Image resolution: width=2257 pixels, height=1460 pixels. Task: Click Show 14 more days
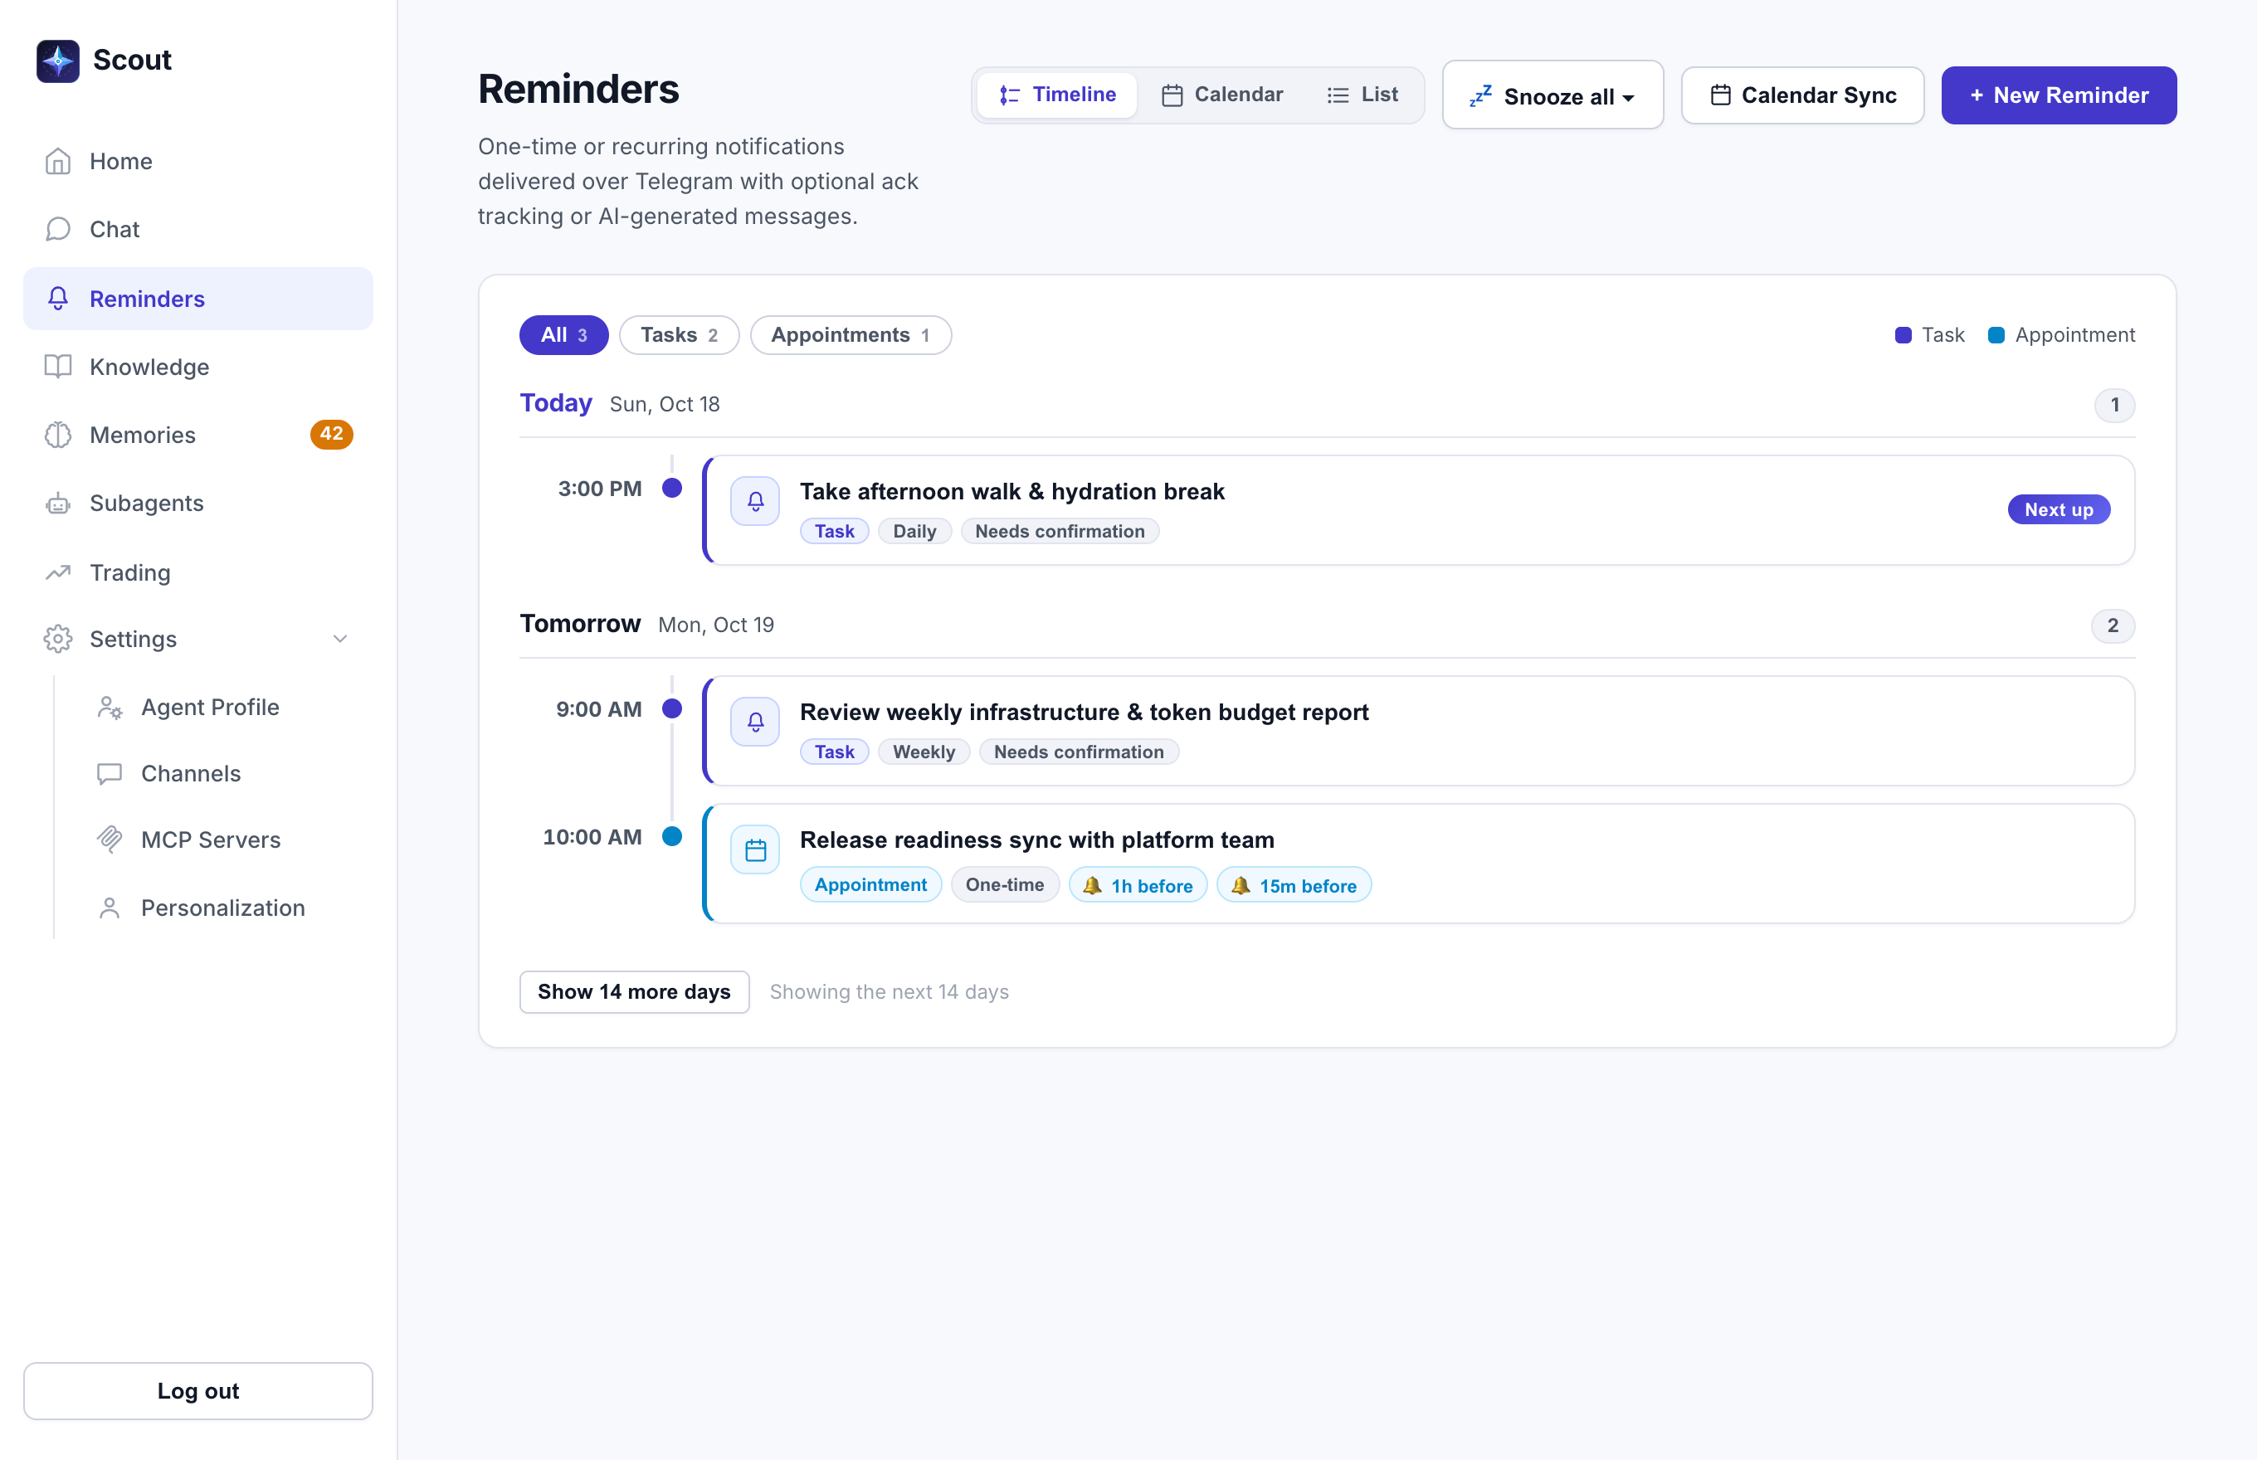coord(633,991)
